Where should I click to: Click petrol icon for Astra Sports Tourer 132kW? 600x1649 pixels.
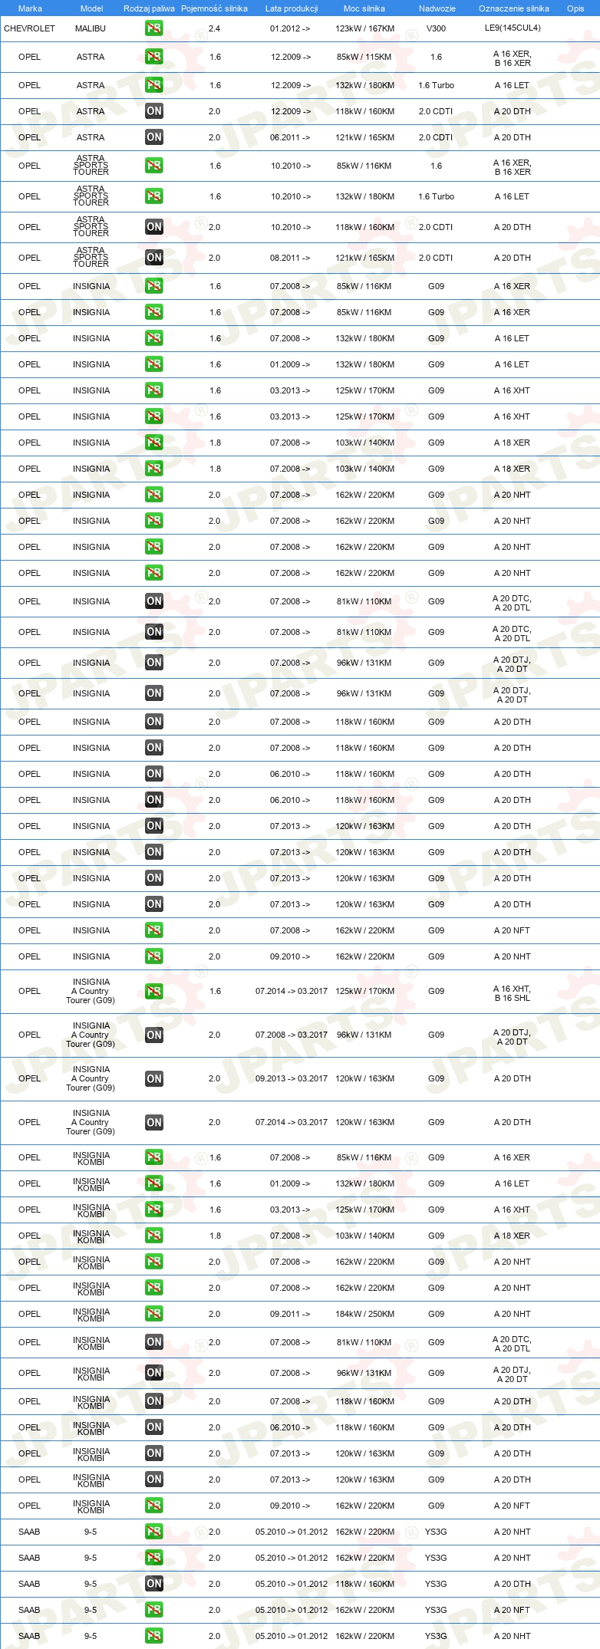153,196
